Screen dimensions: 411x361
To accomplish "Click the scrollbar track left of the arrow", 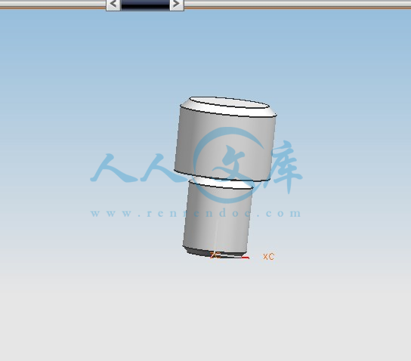I will 53,5.
